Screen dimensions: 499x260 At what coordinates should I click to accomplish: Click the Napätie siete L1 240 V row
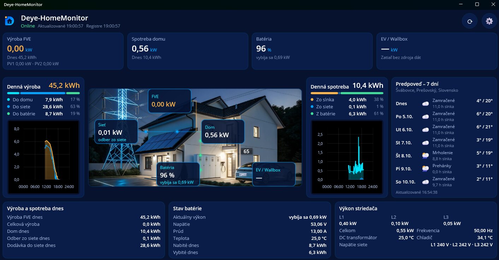416,244
